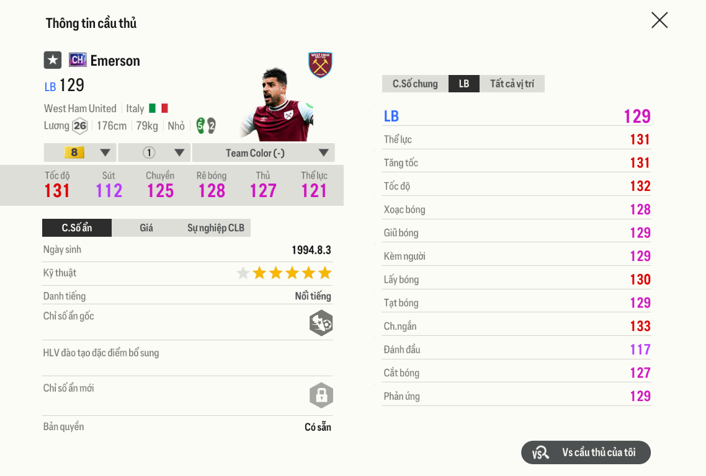Click the five-star Kỹ thuật rating

click(x=284, y=273)
